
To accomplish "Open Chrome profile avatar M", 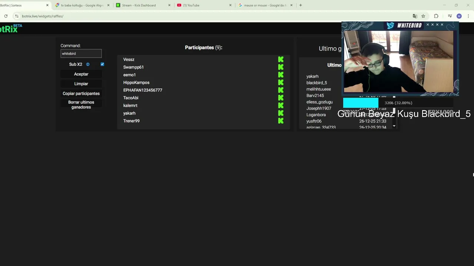I will (459, 16).
